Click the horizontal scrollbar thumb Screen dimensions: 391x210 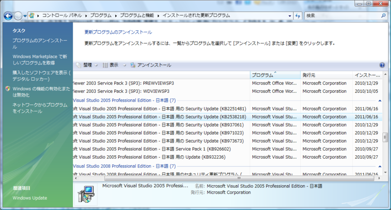click(x=239, y=178)
